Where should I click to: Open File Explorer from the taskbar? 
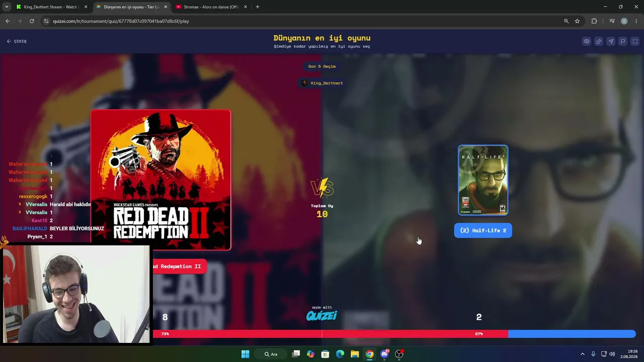click(355, 354)
